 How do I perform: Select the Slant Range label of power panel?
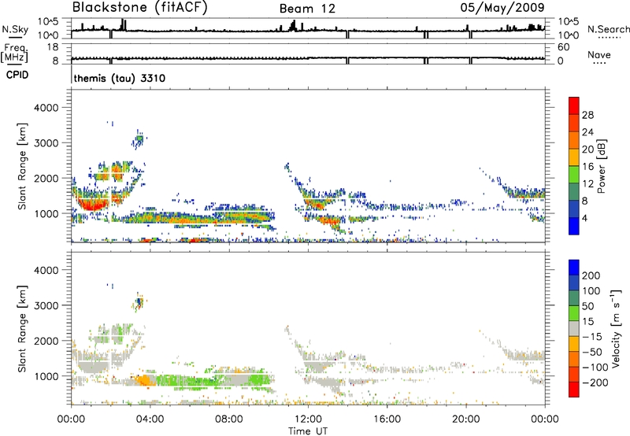point(22,166)
